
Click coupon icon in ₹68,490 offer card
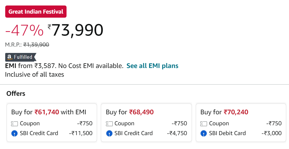109,124
